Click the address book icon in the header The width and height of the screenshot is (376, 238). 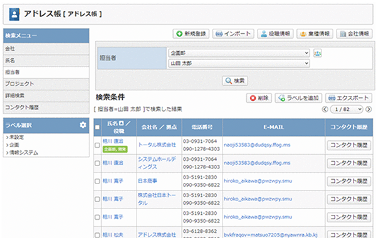pos(14,14)
